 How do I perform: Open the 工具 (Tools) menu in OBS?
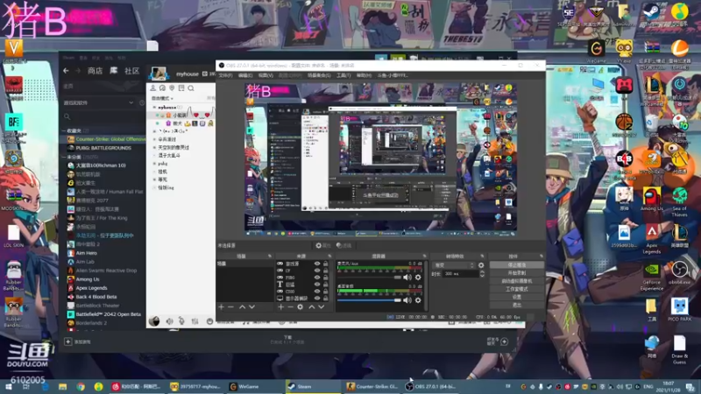pyautogui.click(x=343, y=75)
